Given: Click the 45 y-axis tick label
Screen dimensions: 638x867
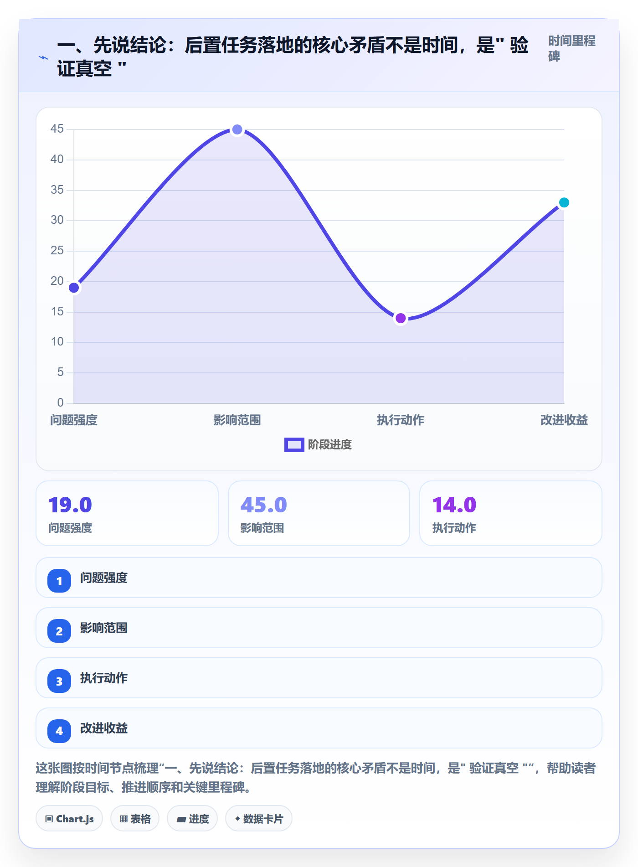Looking at the screenshot, I should [57, 129].
